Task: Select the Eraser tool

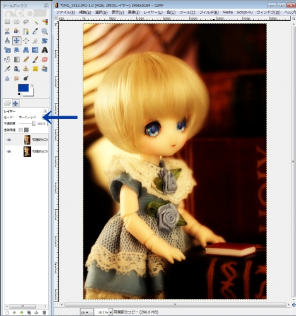Action: click(x=44, y=59)
